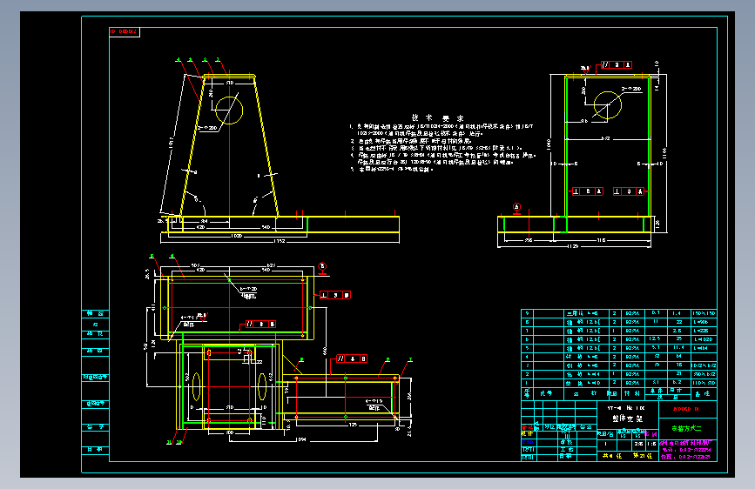Select right perpendicularity tolerance frame inside side view
Viewport: 755px width, 489px height.
629,191
